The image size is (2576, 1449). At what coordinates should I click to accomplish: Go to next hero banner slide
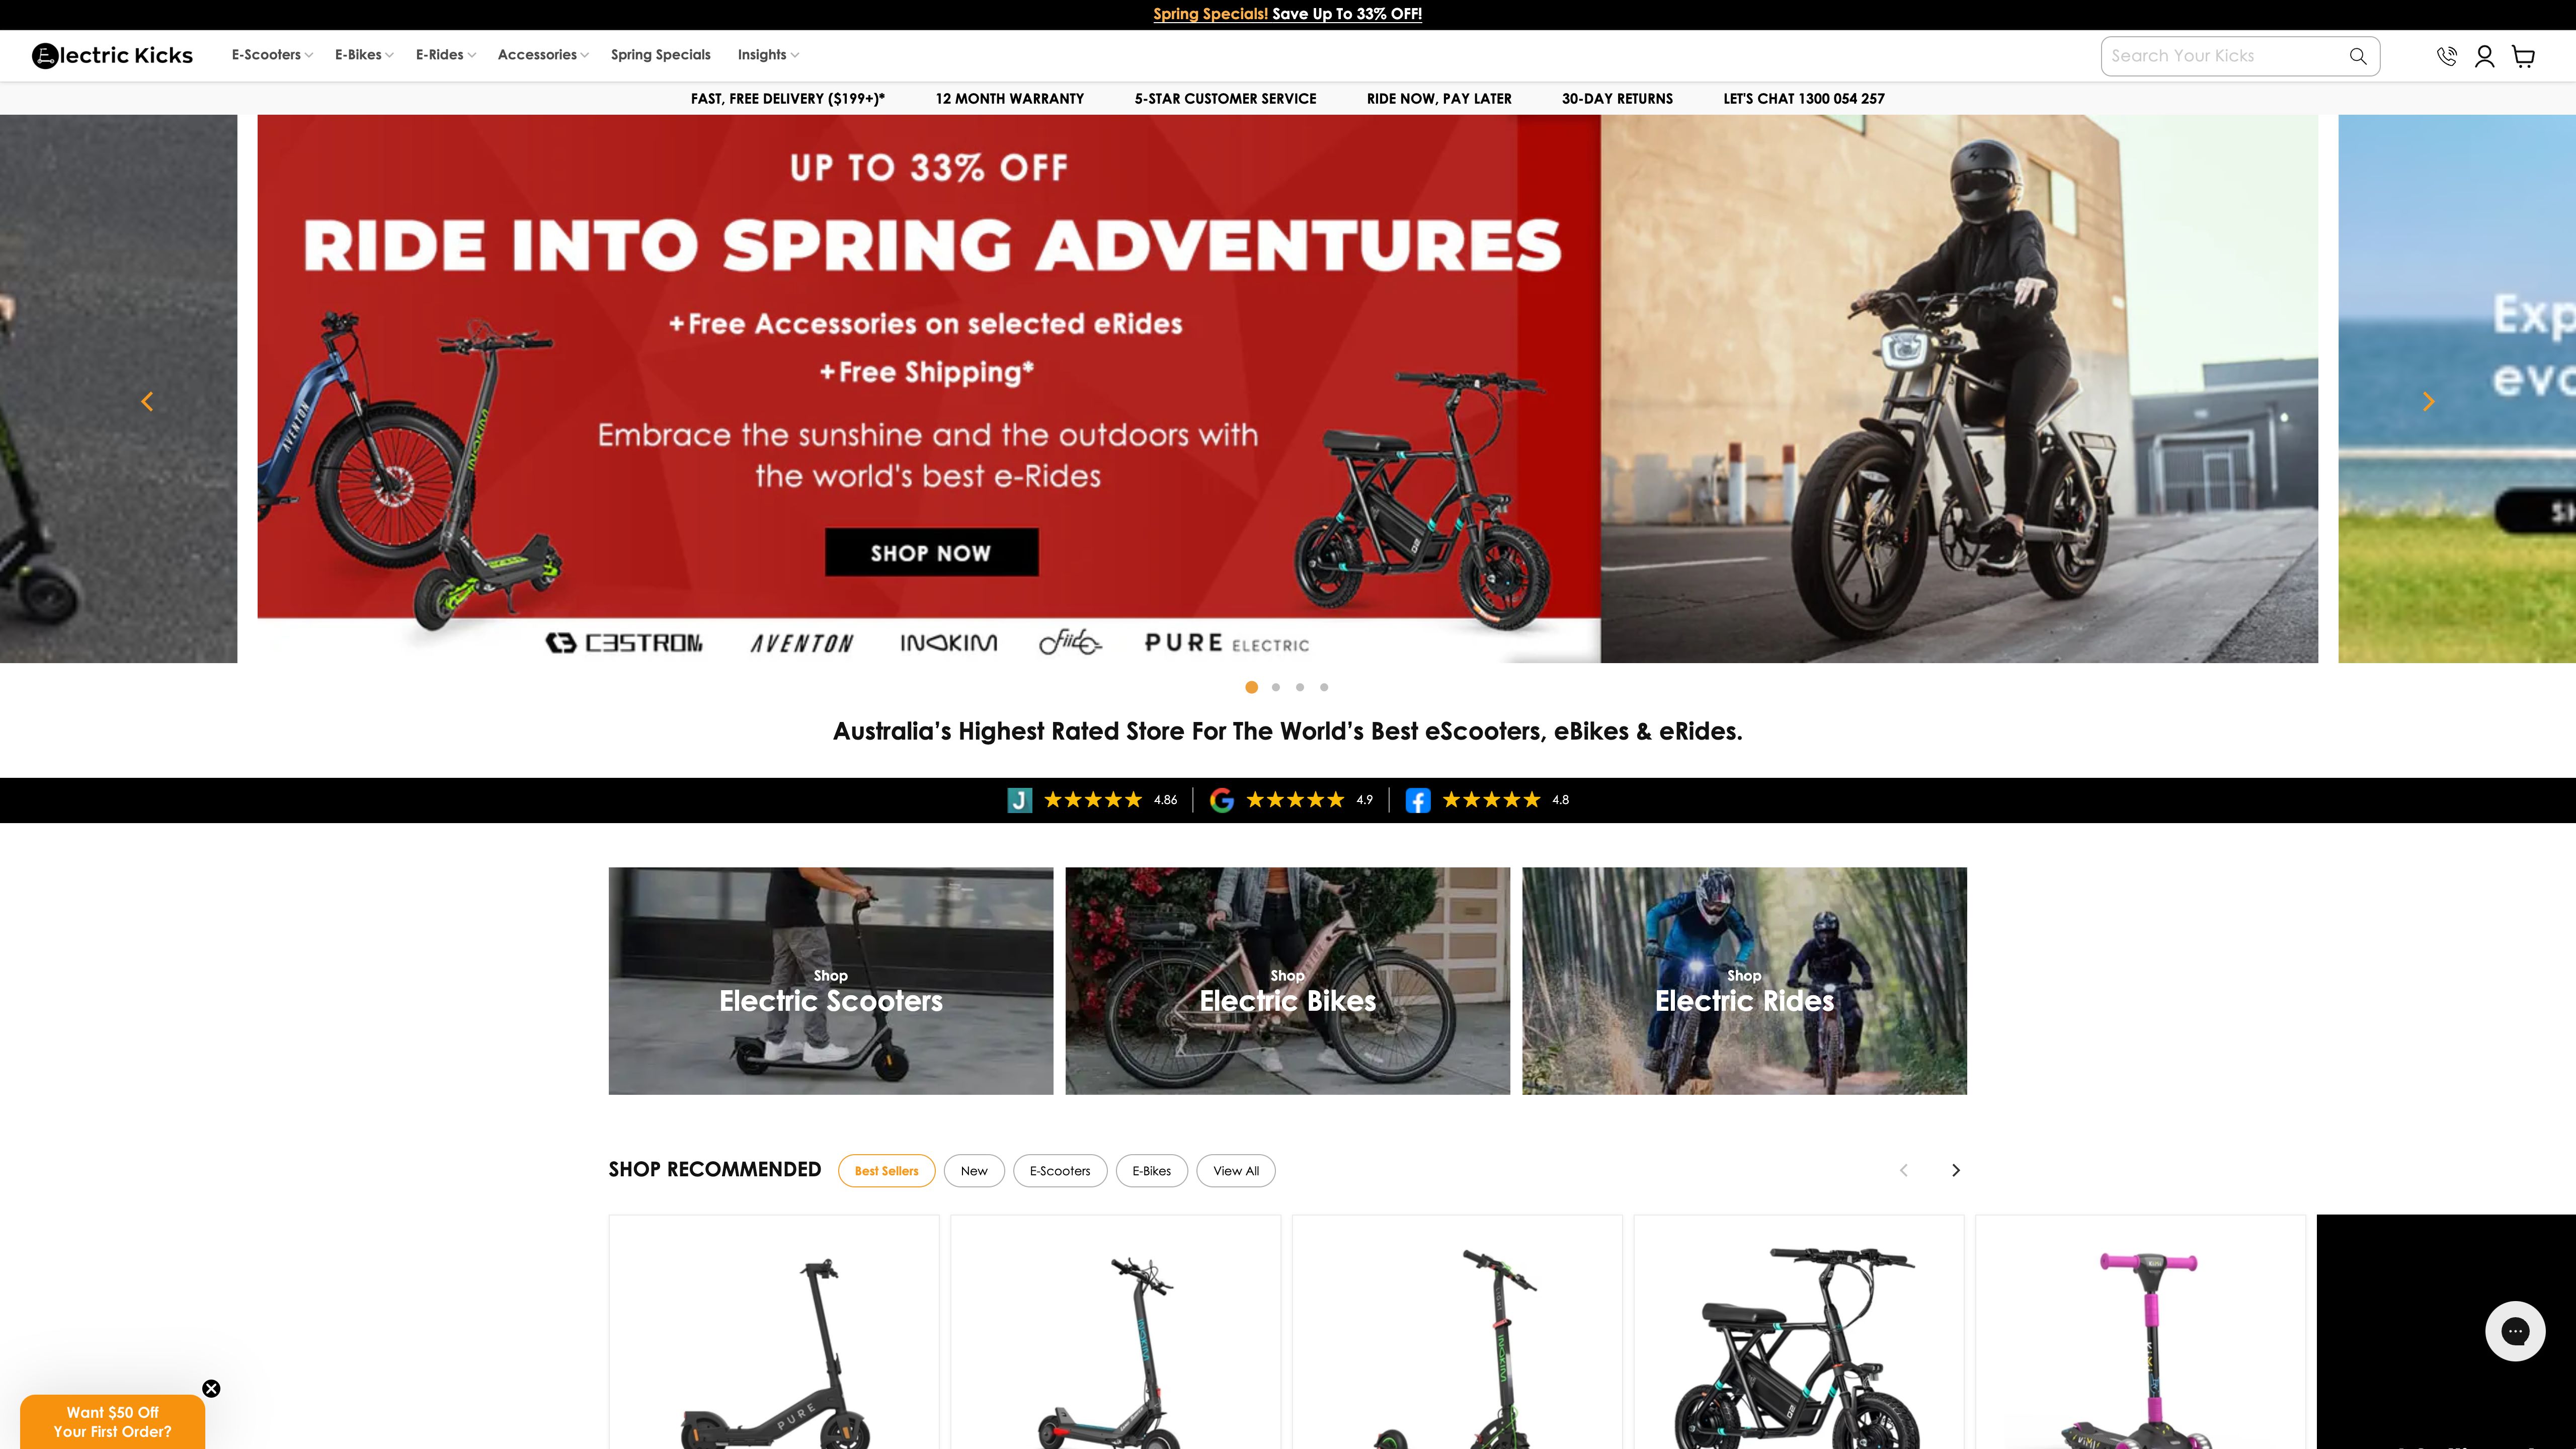pyautogui.click(x=2428, y=401)
